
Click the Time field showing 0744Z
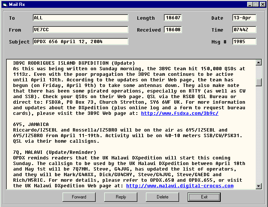tap(244, 30)
